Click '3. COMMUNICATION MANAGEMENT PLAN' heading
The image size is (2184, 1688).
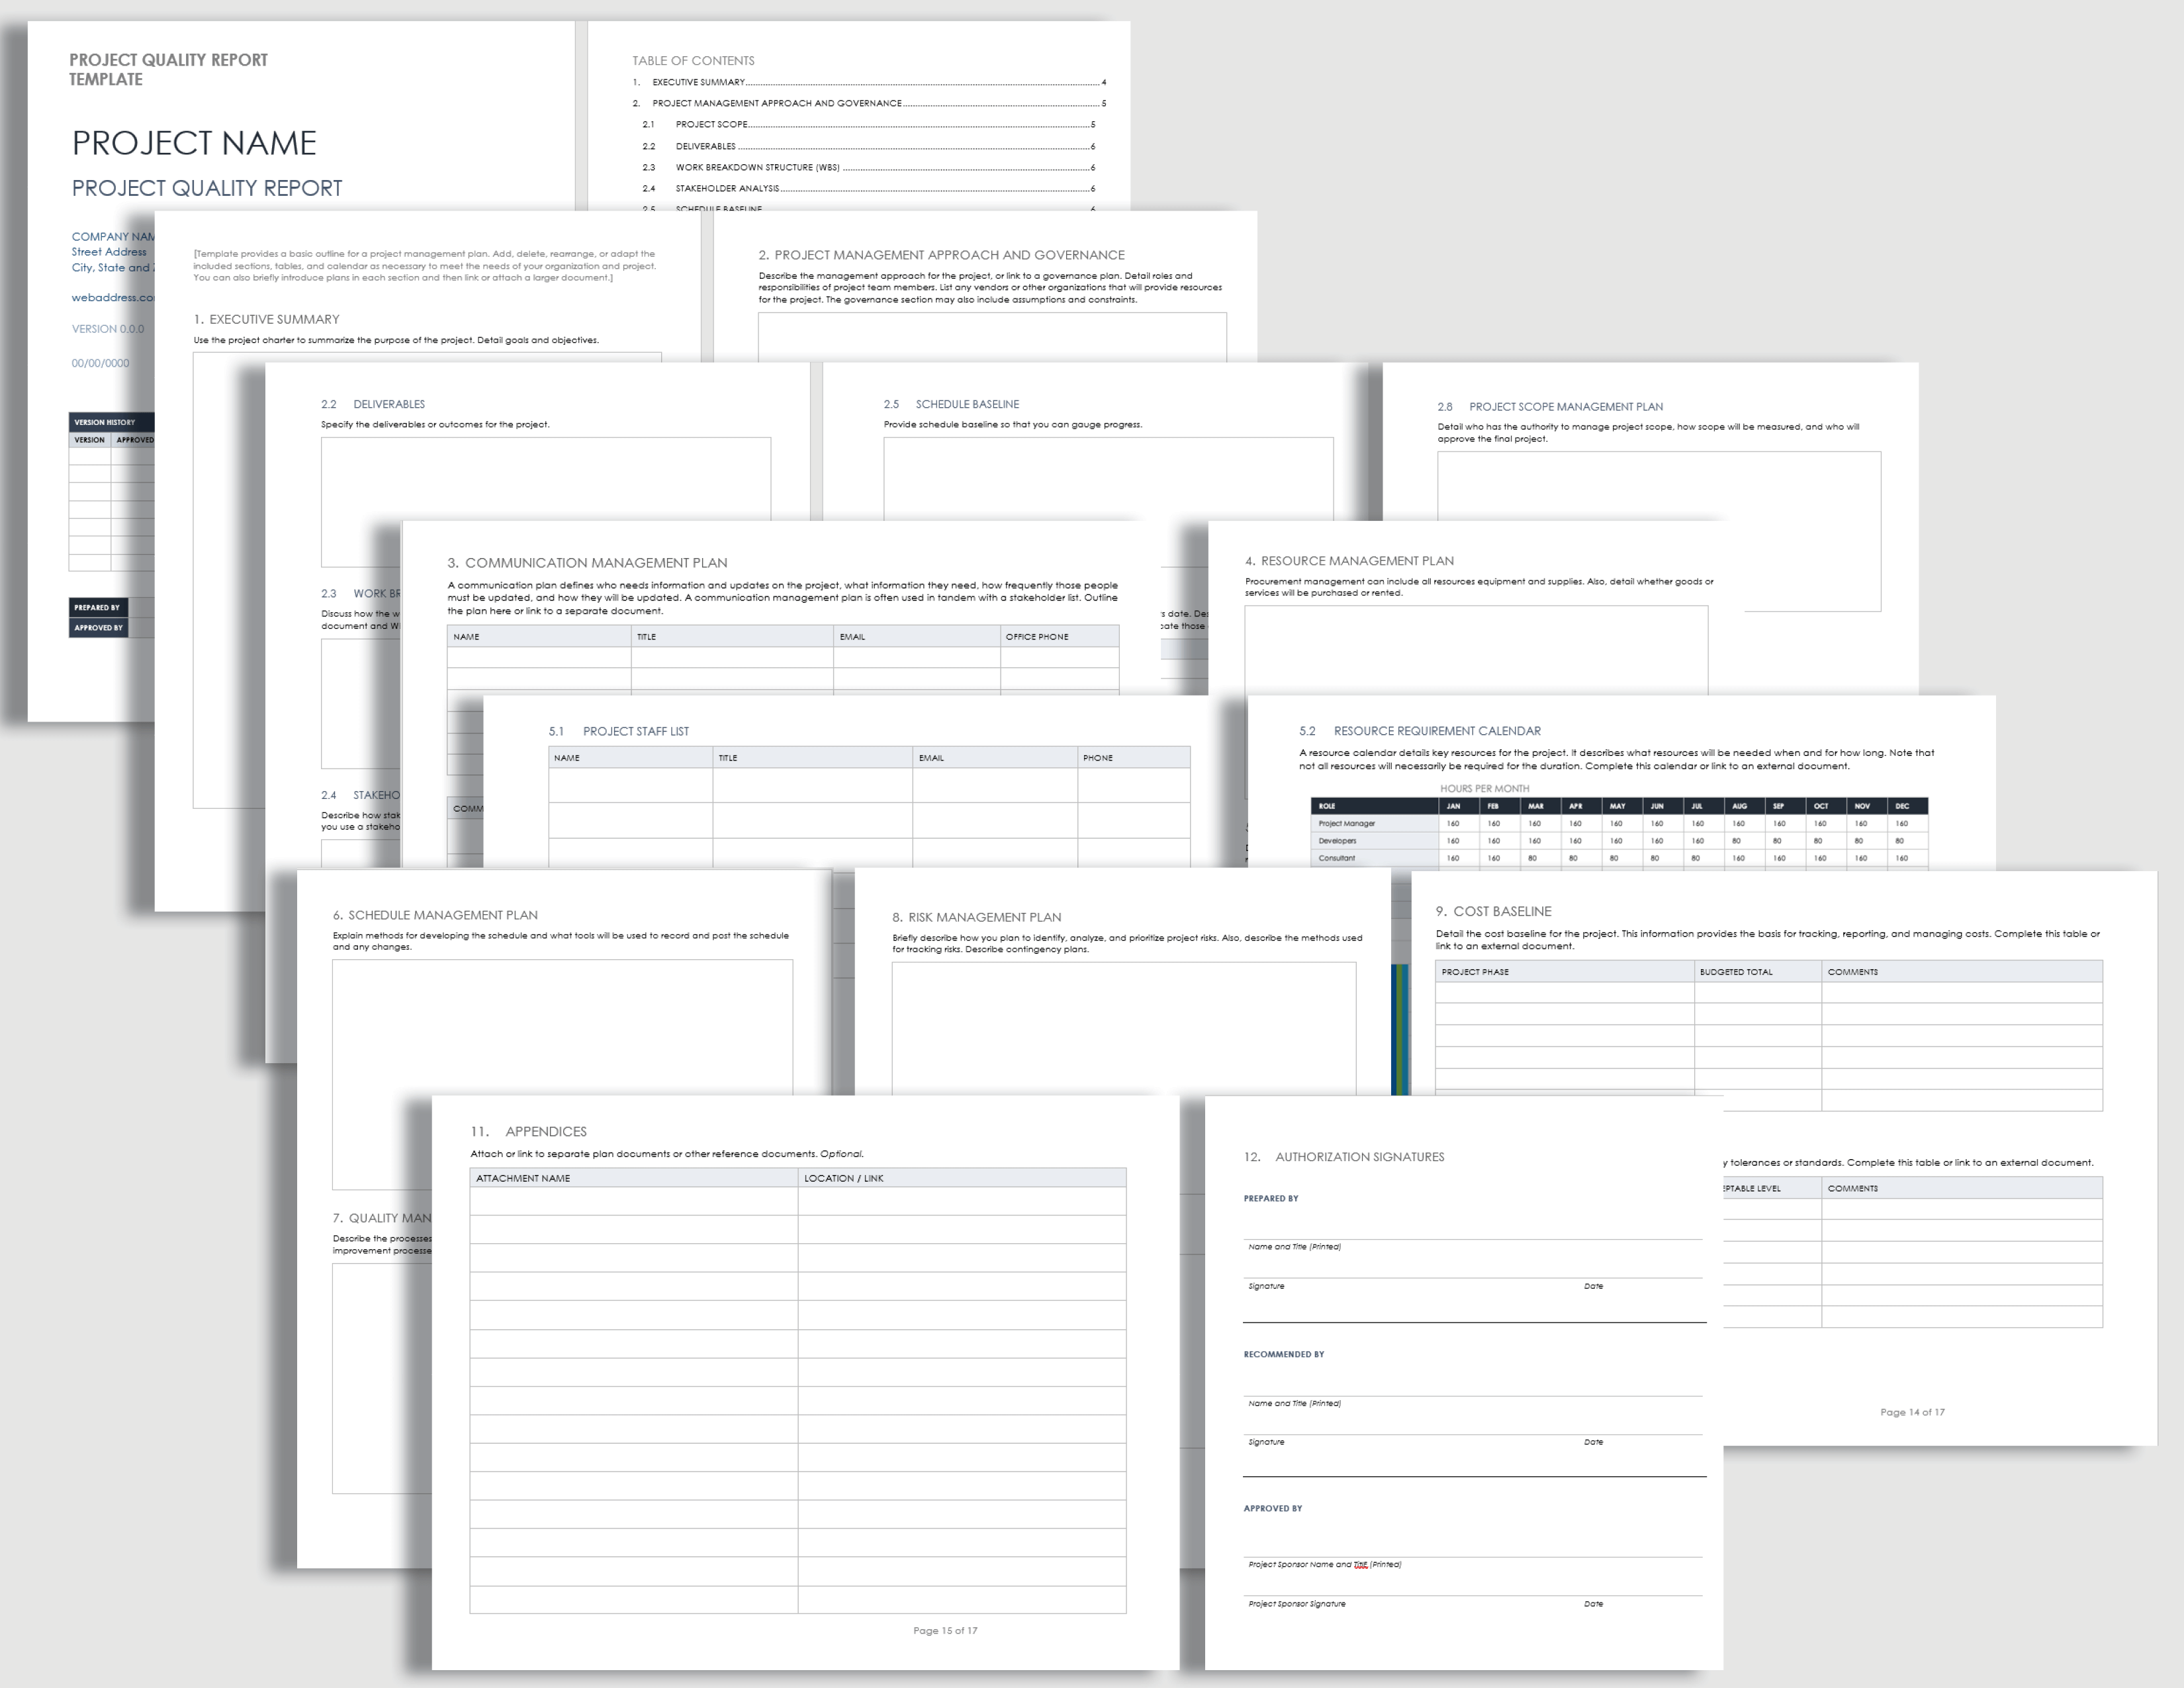pos(587,563)
